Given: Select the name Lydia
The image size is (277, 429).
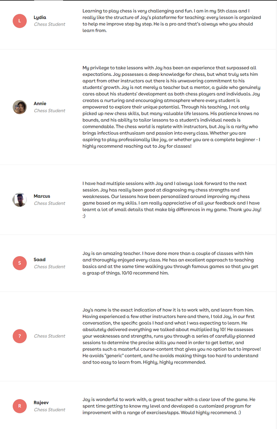Looking at the screenshot, I should (x=40, y=17).
